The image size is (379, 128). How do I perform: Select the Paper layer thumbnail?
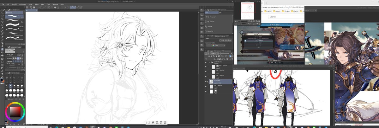click(x=212, y=91)
